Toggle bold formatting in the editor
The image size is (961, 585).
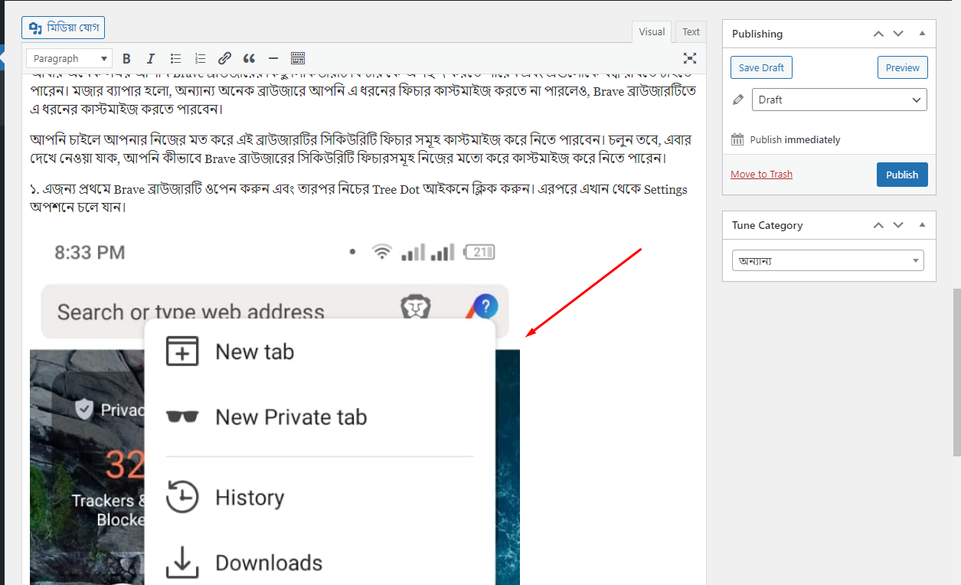pos(126,57)
